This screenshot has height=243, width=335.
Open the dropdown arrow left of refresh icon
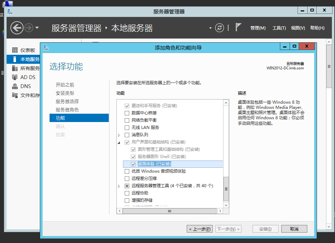(x=210, y=28)
